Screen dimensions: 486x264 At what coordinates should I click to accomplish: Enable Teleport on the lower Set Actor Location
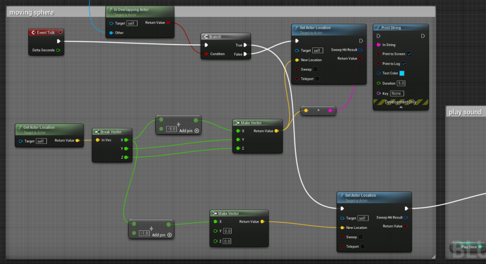[363, 246]
